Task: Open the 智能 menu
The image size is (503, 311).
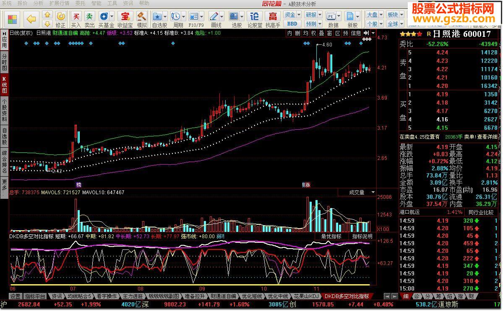Action: (x=96, y=3)
